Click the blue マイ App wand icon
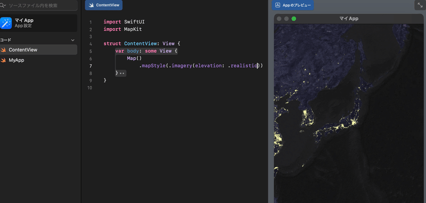Image resolution: width=426 pixels, height=203 pixels. [6, 23]
